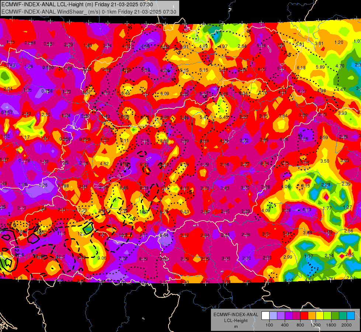Click the grid value 5.51

tap(300, 44)
